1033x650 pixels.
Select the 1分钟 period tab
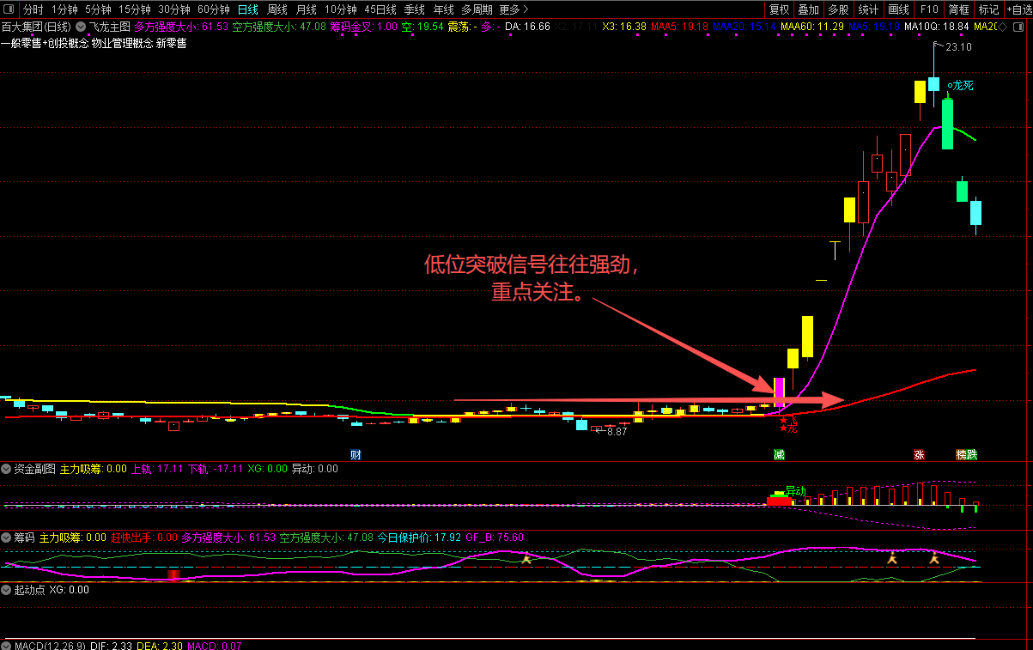(64, 9)
